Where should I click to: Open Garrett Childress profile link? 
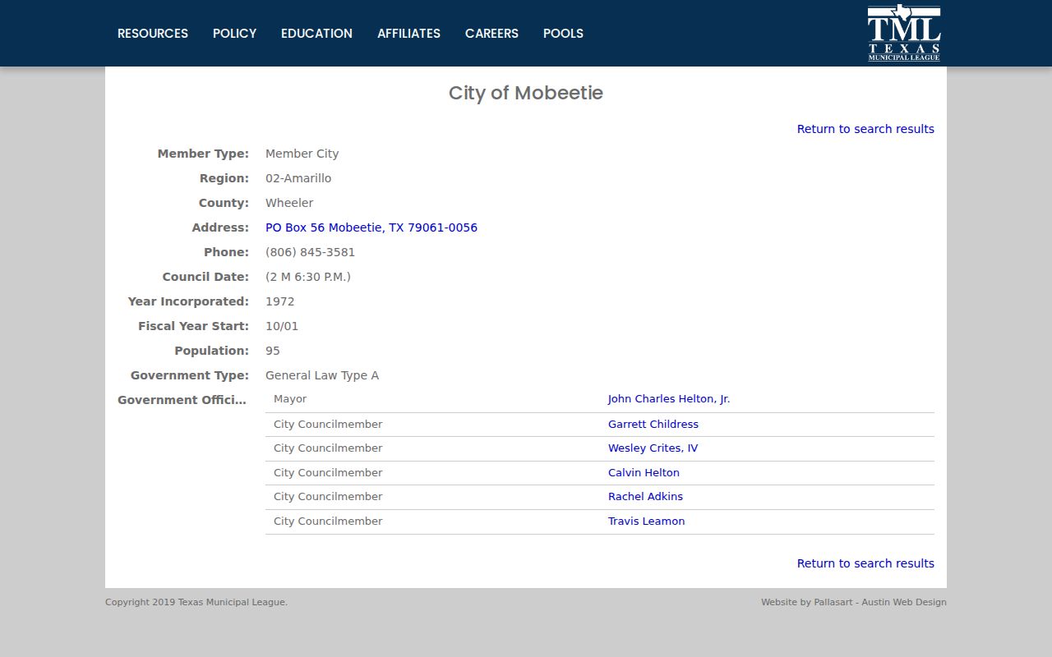pyautogui.click(x=653, y=425)
